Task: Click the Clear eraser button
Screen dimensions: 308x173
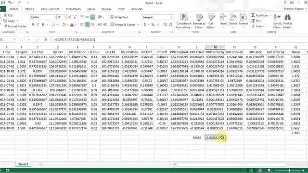Action: 258,26
